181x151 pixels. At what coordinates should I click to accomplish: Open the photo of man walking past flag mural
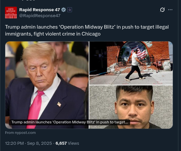131,63
